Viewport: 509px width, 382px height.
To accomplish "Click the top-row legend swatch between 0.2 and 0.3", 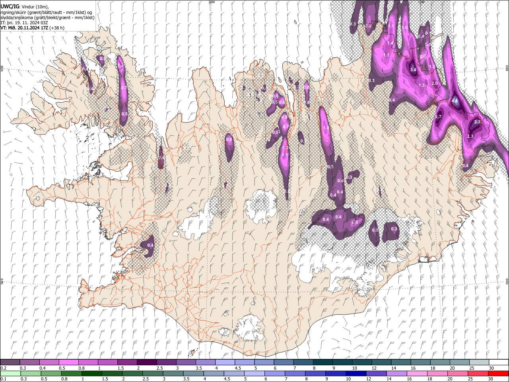I will pos(10,362).
